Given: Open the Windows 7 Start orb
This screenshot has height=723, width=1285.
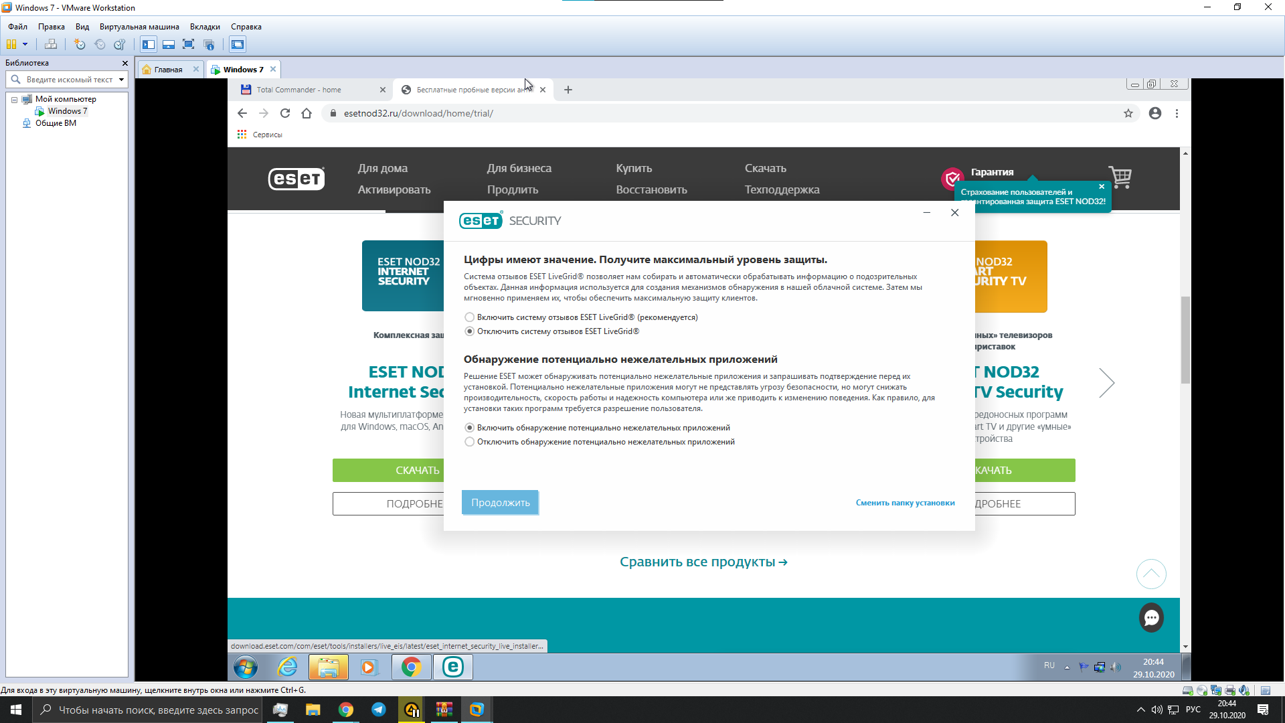Looking at the screenshot, I should coord(246,667).
